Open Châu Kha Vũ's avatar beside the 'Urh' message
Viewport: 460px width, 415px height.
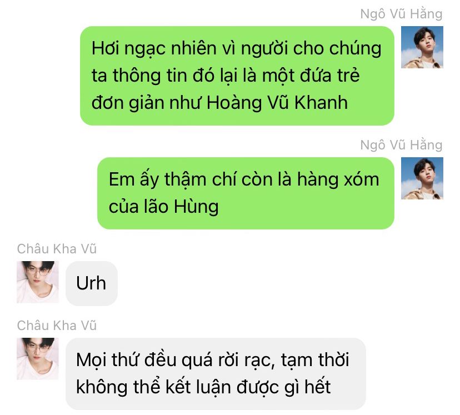(38, 282)
